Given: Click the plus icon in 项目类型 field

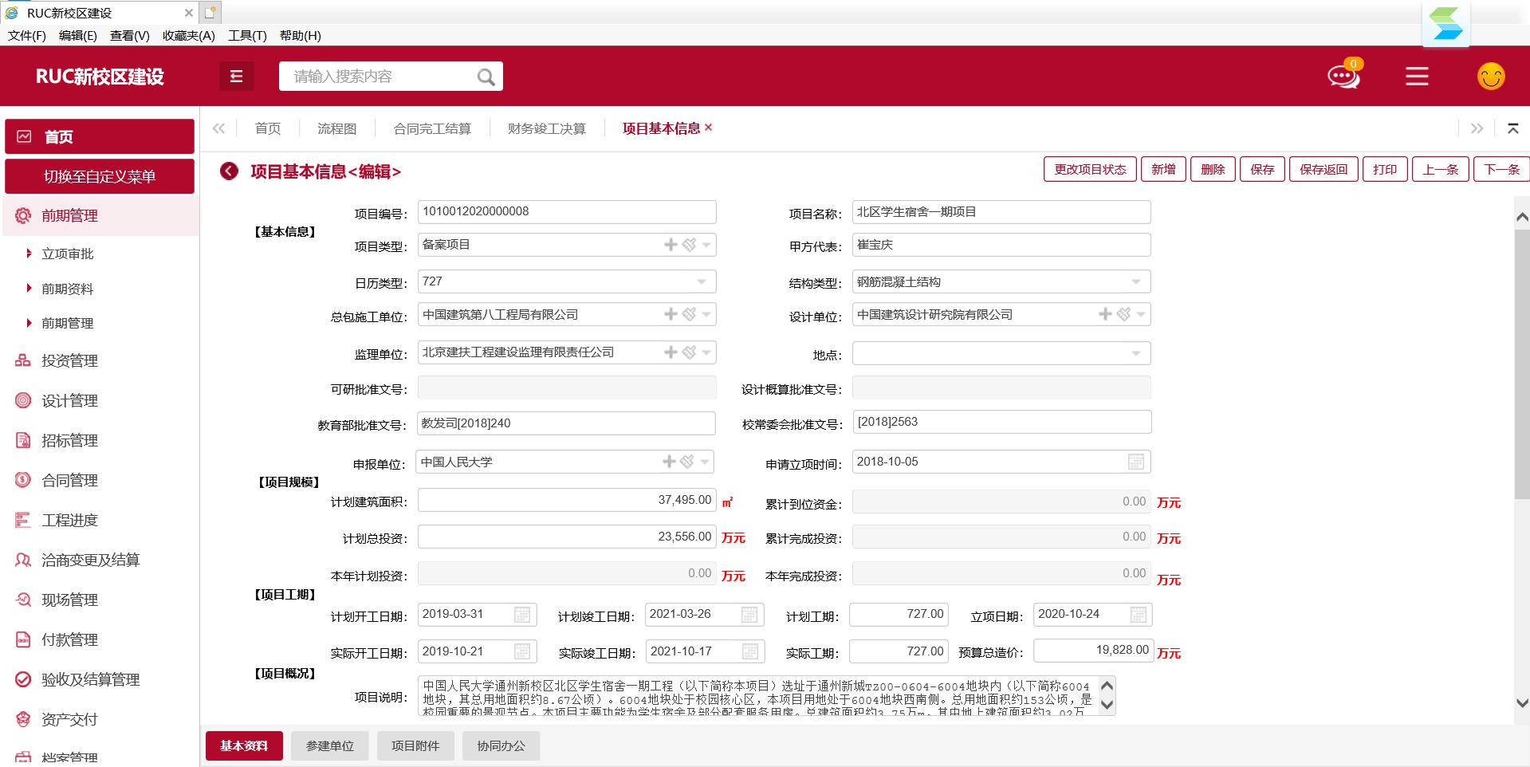Looking at the screenshot, I should coord(671,245).
